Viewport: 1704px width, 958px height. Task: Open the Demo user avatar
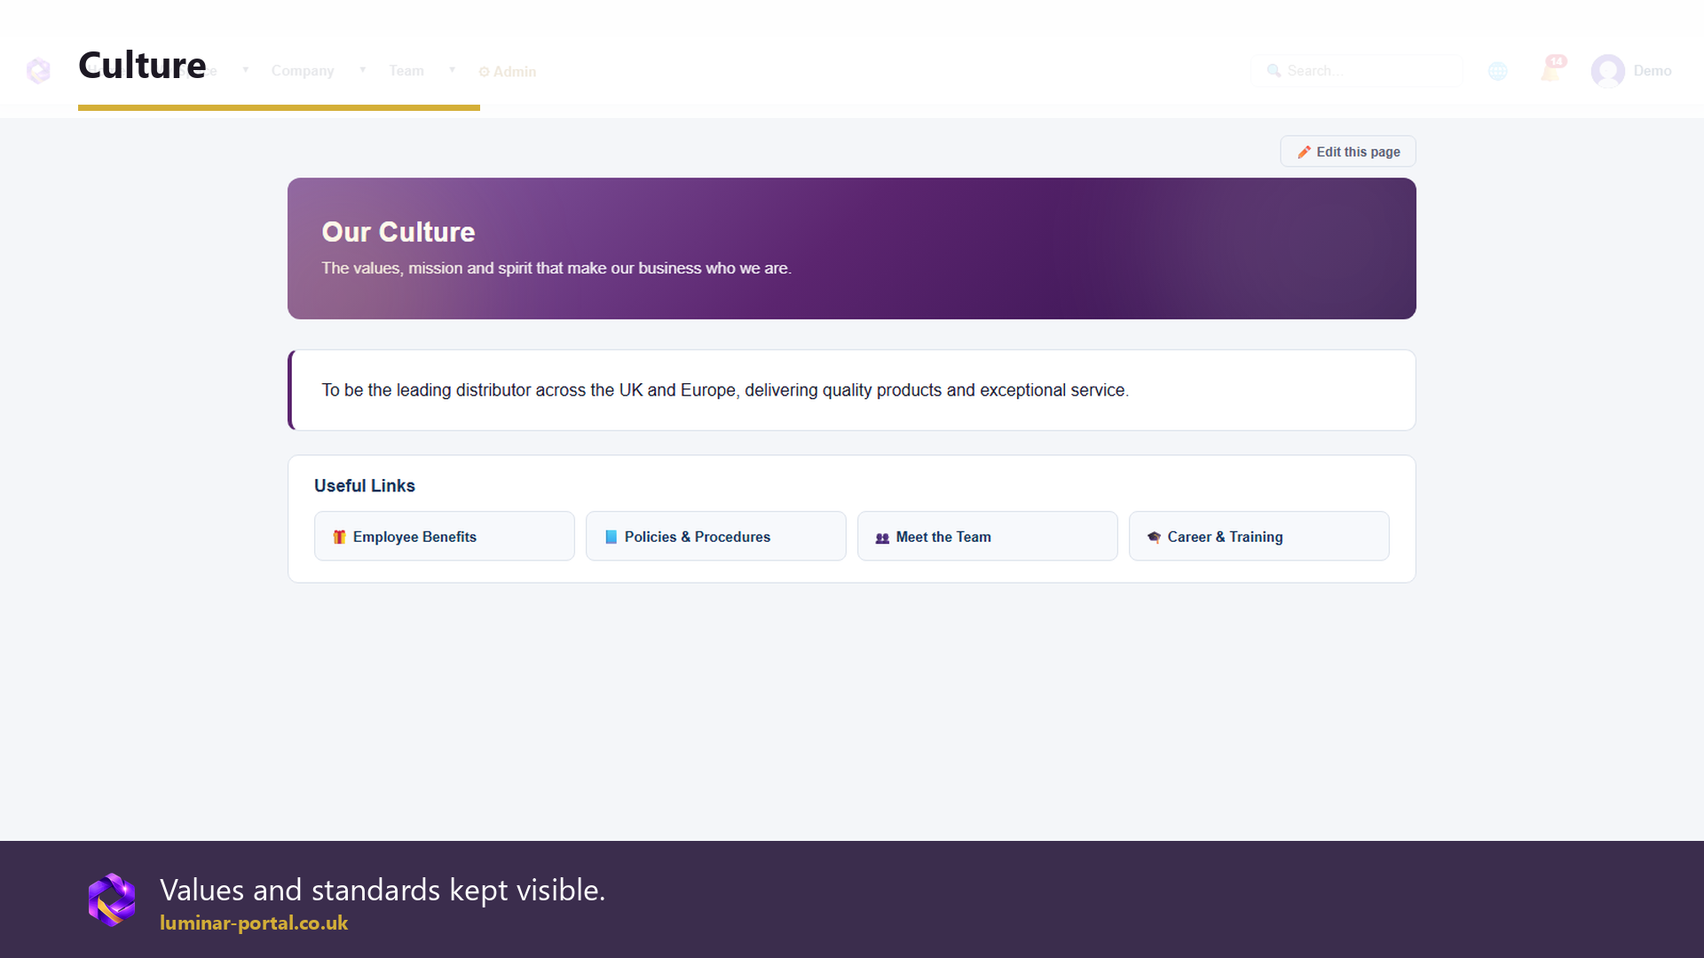point(1607,71)
